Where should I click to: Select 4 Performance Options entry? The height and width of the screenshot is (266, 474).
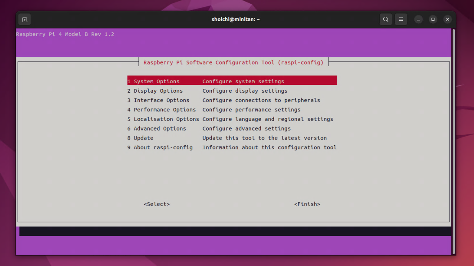(232, 110)
